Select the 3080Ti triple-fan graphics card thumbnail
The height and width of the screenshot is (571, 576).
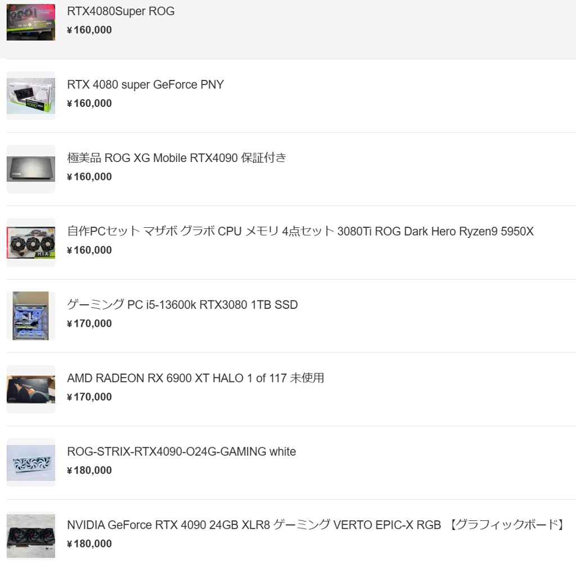point(31,242)
